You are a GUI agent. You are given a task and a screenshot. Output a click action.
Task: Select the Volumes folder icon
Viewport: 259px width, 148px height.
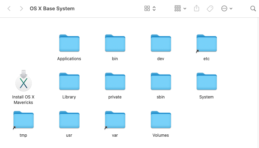point(161,120)
